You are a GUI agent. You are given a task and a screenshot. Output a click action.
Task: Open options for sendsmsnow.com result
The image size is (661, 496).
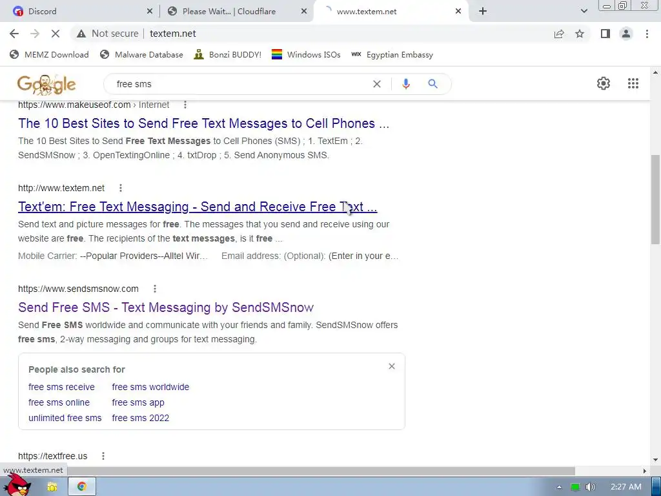click(x=155, y=289)
